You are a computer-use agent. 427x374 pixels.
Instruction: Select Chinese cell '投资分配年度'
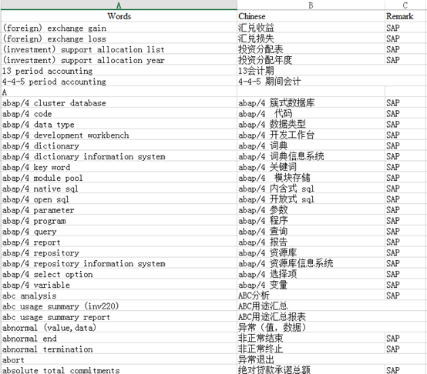(311, 60)
